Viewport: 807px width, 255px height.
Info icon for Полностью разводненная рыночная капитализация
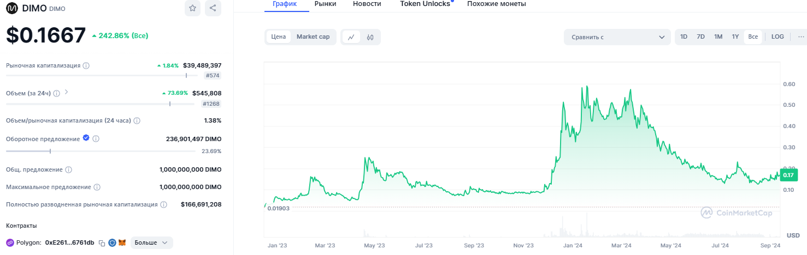(x=163, y=204)
